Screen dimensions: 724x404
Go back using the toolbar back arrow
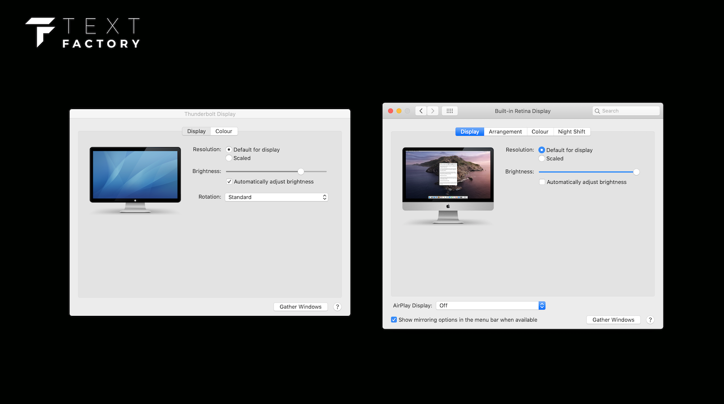click(421, 111)
